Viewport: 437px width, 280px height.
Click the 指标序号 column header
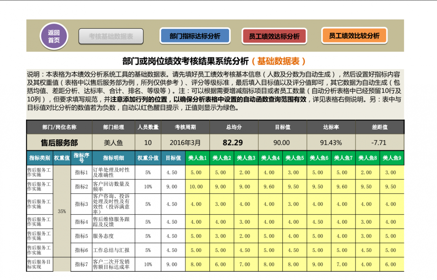click(82, 158)
